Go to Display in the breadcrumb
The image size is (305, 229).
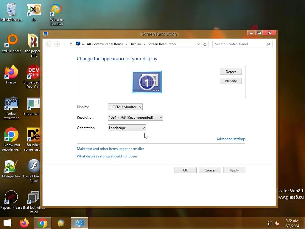point(135,44)
